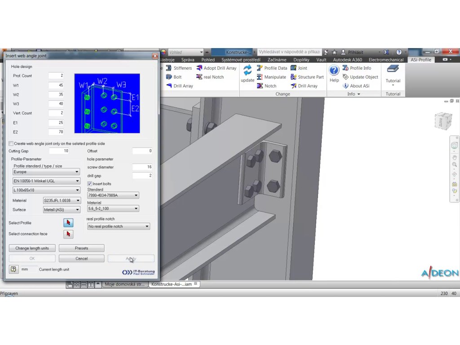The image size is (460, 345).
Task: Open the Systémové prostředí tab
Action: [241, 60]
